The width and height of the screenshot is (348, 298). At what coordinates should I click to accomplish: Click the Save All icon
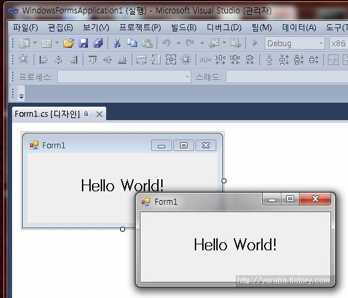(98, 43)
